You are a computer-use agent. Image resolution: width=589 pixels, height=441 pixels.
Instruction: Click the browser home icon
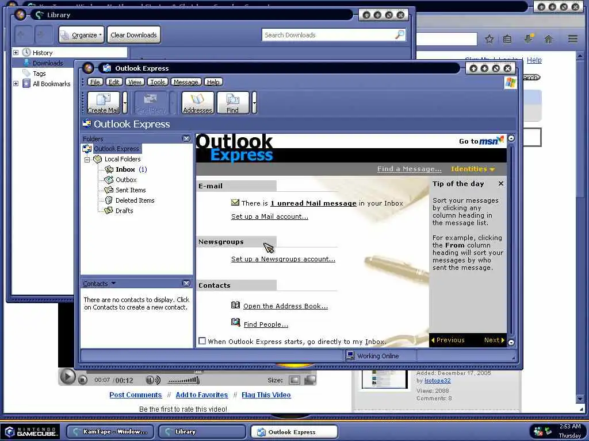point(549,39)
